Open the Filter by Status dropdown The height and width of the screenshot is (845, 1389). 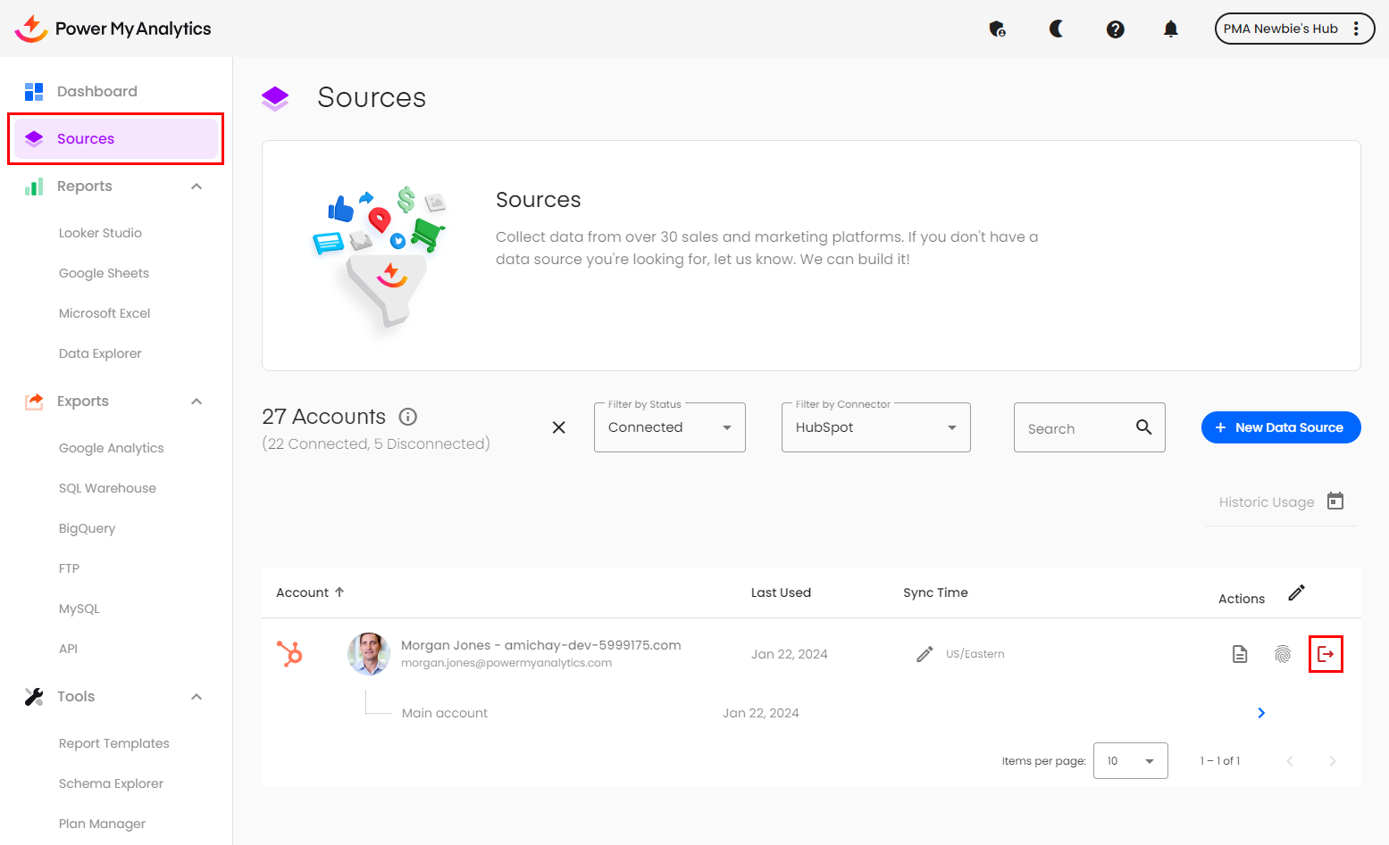tap(669, 427)
